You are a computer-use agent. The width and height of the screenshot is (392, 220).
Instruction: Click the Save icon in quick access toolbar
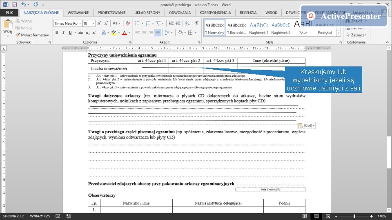click(15, 4)
